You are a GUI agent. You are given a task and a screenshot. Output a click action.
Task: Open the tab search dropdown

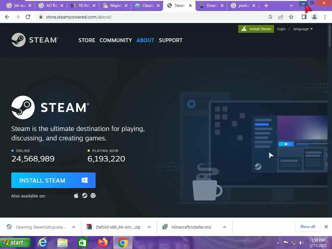(291, 6)
